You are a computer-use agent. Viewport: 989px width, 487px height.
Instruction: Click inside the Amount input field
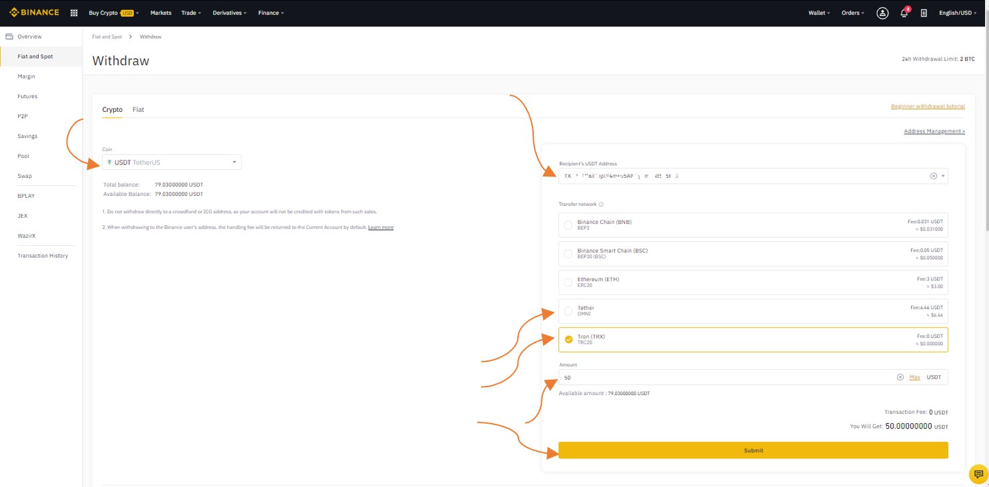726,377
